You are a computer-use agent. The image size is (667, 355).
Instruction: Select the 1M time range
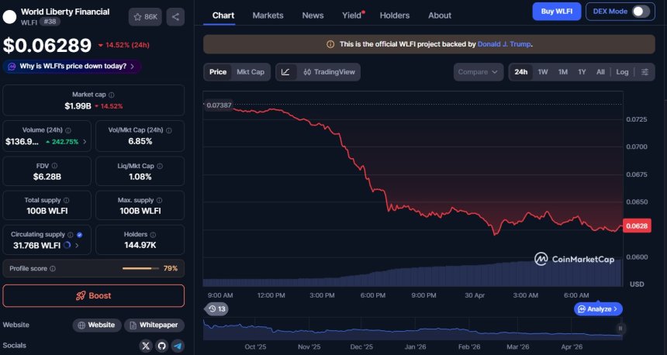coord(562,72)
